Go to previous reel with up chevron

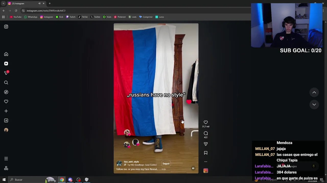tap(314, 93)
